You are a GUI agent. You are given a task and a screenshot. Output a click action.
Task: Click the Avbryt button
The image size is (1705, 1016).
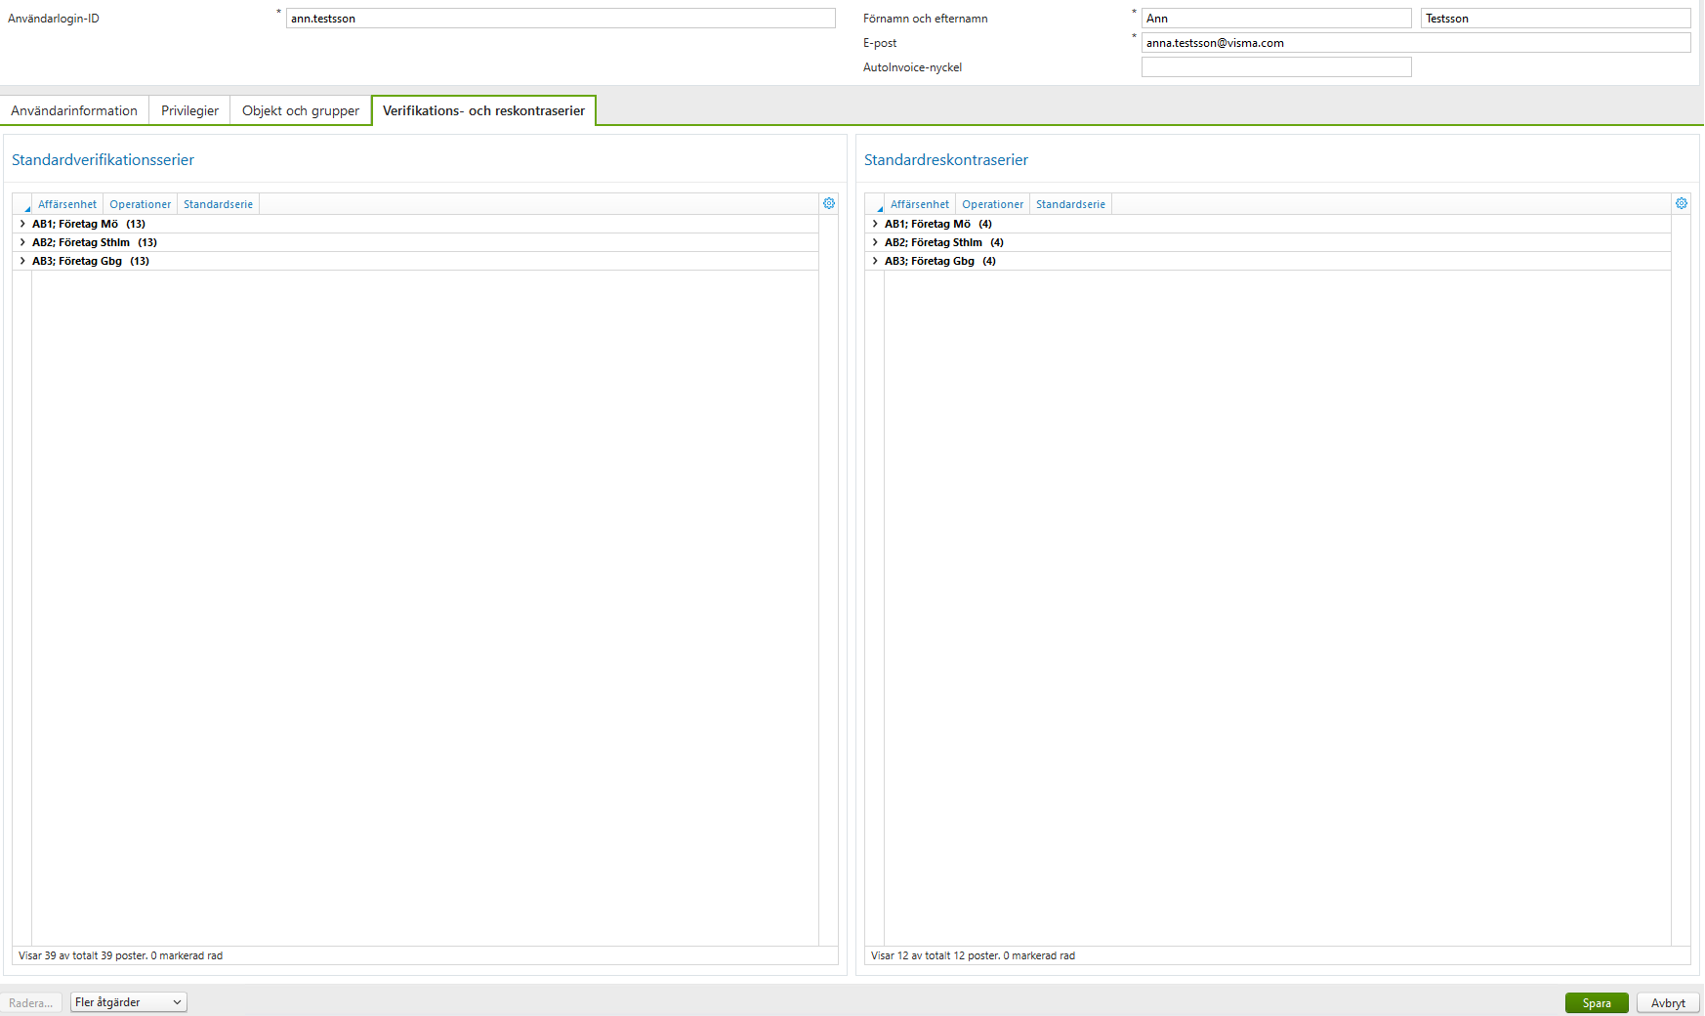(1668, 1002)
